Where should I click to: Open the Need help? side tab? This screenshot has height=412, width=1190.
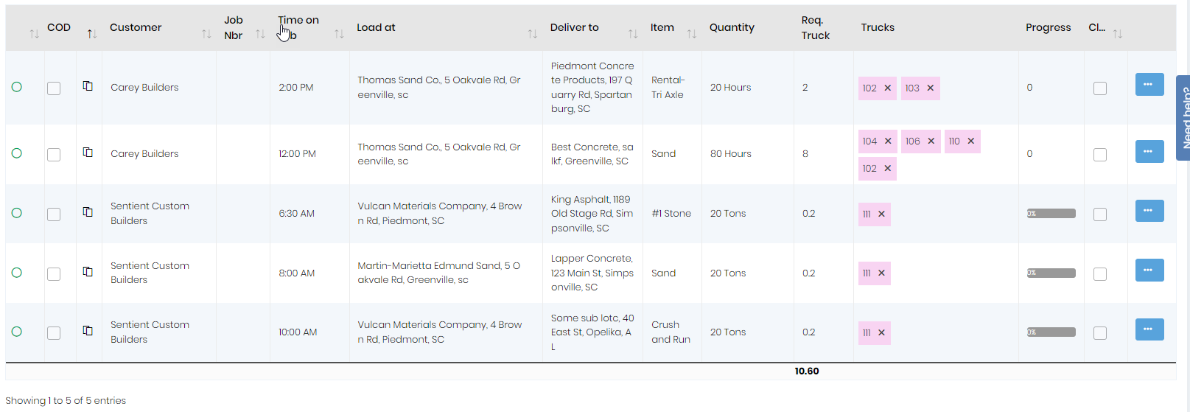tap(1184, 118)
